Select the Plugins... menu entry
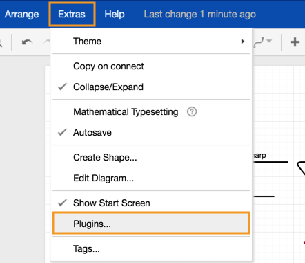The image size is (305, 263). pos(151,224)
